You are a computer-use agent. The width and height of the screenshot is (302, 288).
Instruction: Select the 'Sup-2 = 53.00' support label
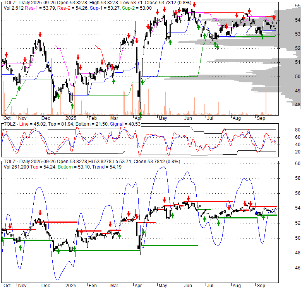[x=137, y=8]
